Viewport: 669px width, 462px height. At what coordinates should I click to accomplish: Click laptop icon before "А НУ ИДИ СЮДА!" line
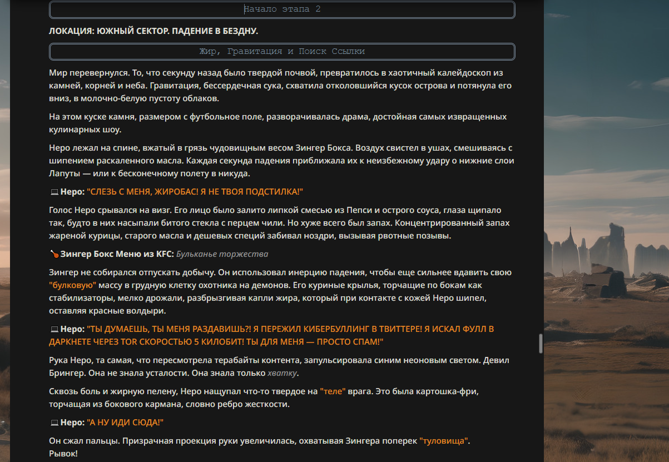tap(54, 423)
